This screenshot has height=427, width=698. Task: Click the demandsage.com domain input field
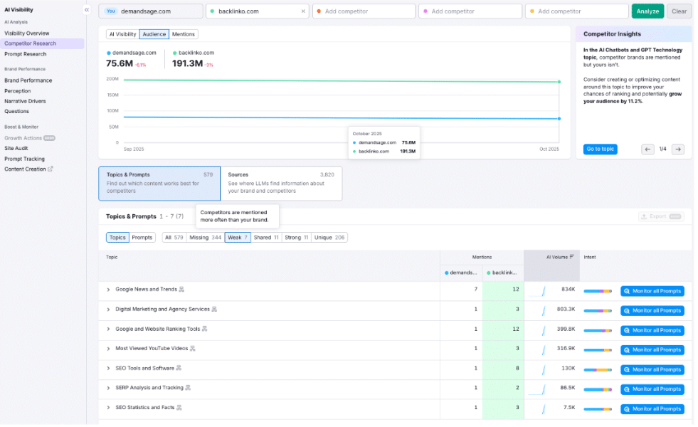coord(152,11)
